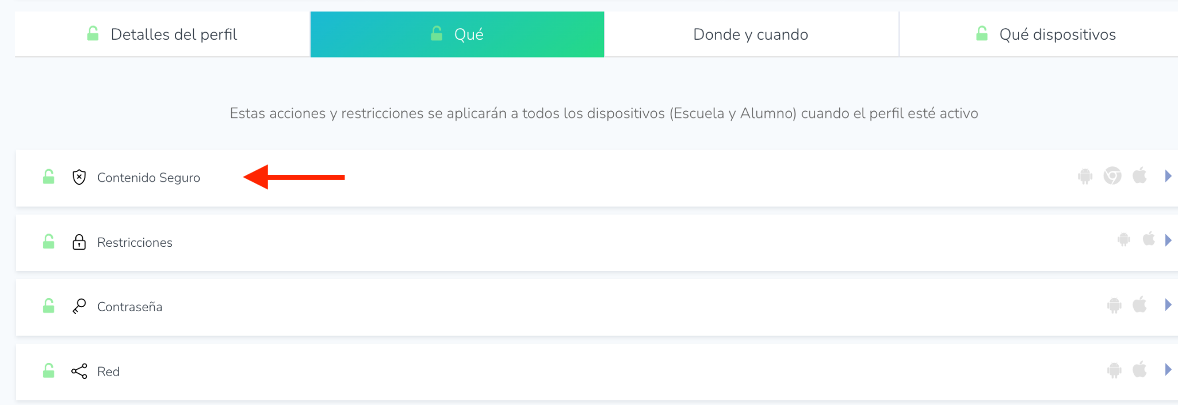Open the Donde y cuando tab
Image resolution: width=1178 pixels, height=405 pixels.
pyautogui.click(x=751, y=35)
